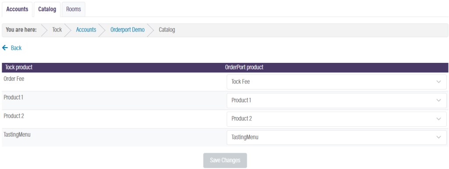Click the back arrow icon
Screen dimensions: 449x169
(x=5, y=48)
